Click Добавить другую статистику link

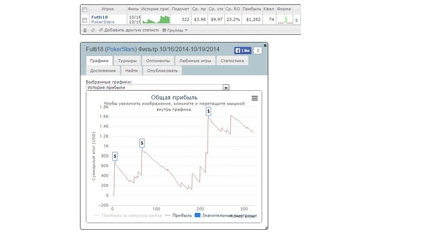(x=129, y=30)
